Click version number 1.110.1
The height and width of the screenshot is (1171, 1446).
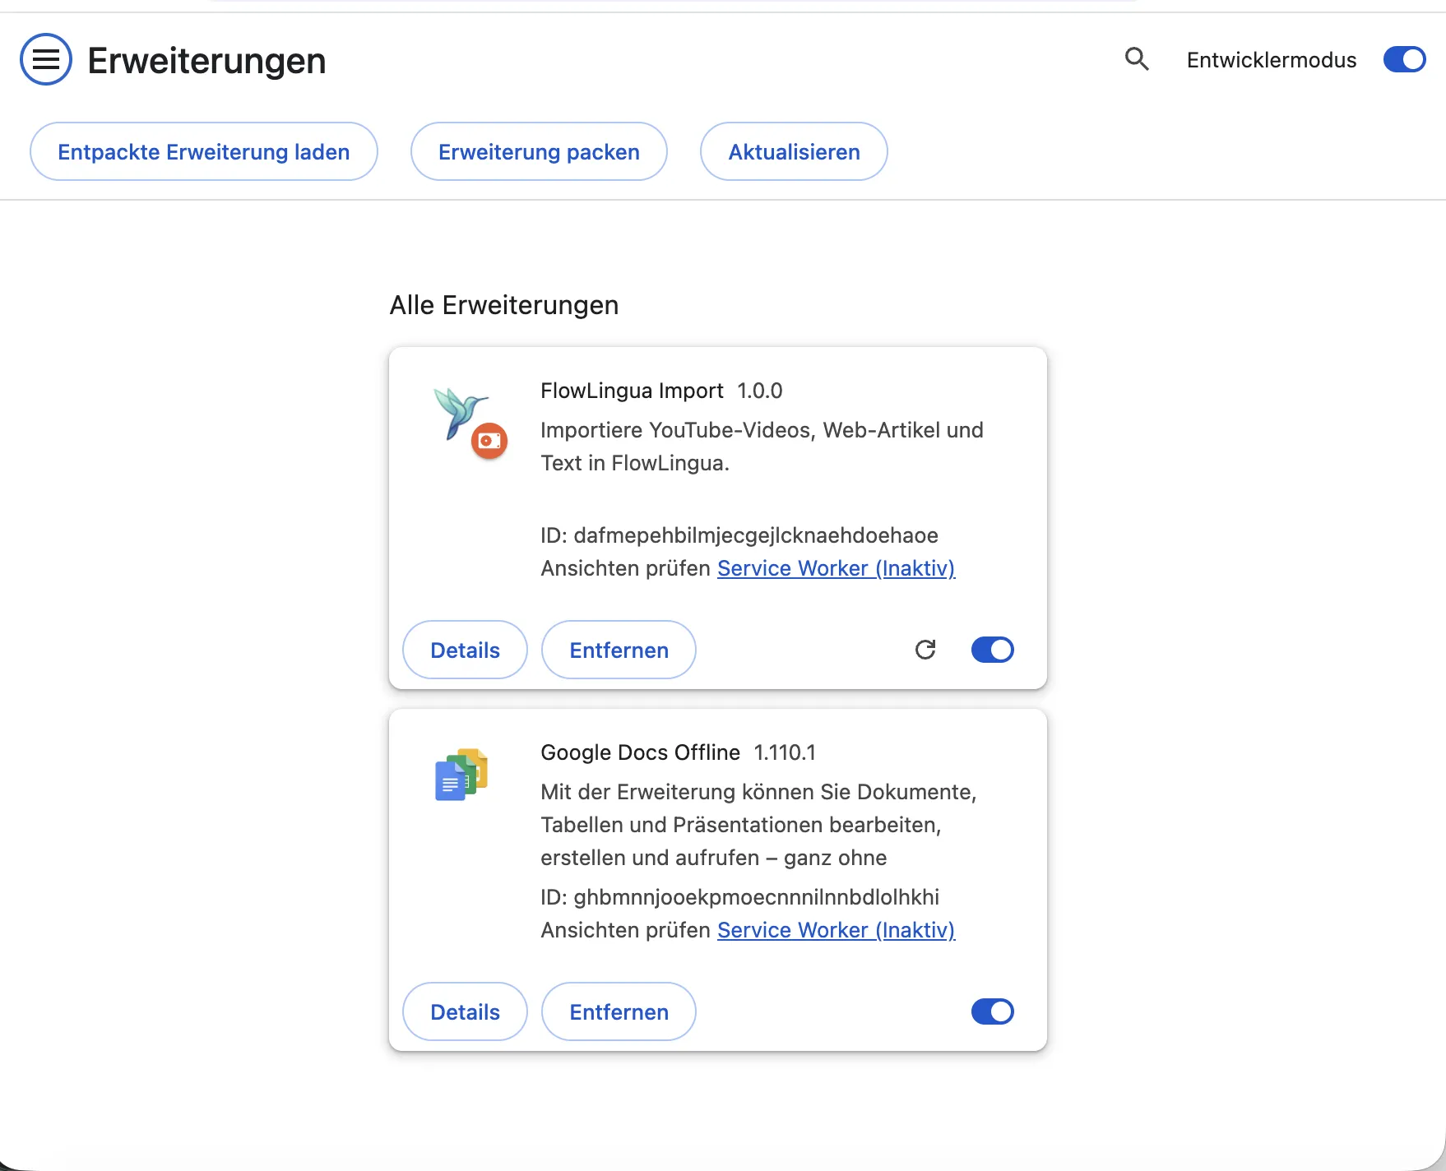(x=785, y=752)
